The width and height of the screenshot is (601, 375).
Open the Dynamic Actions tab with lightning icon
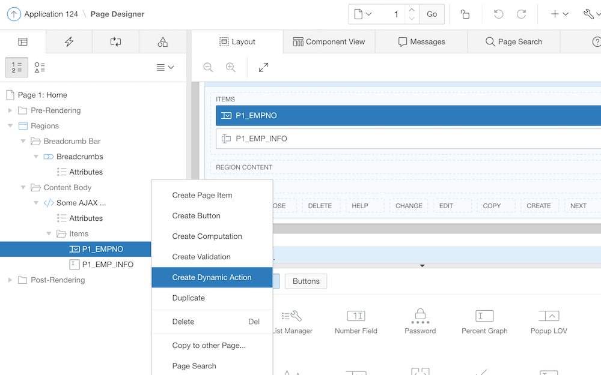tap(69, 41)
